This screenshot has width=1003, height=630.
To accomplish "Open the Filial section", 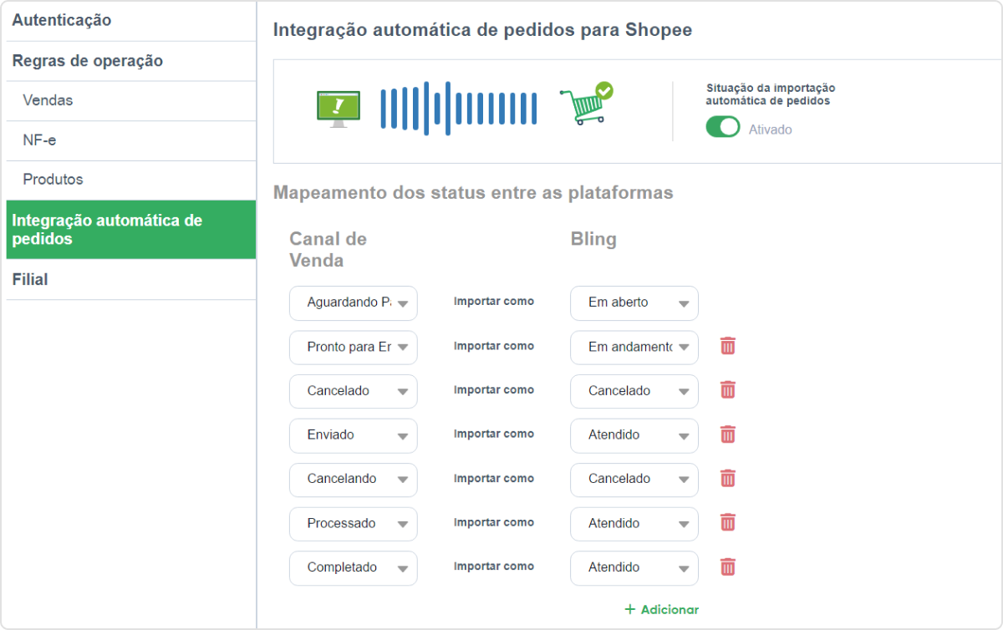I will point(131,280).
